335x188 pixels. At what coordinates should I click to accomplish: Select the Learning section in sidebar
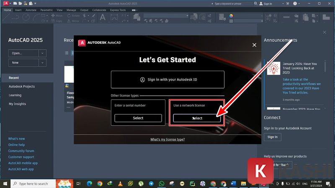pyautogui.click(x=15, y=95)
